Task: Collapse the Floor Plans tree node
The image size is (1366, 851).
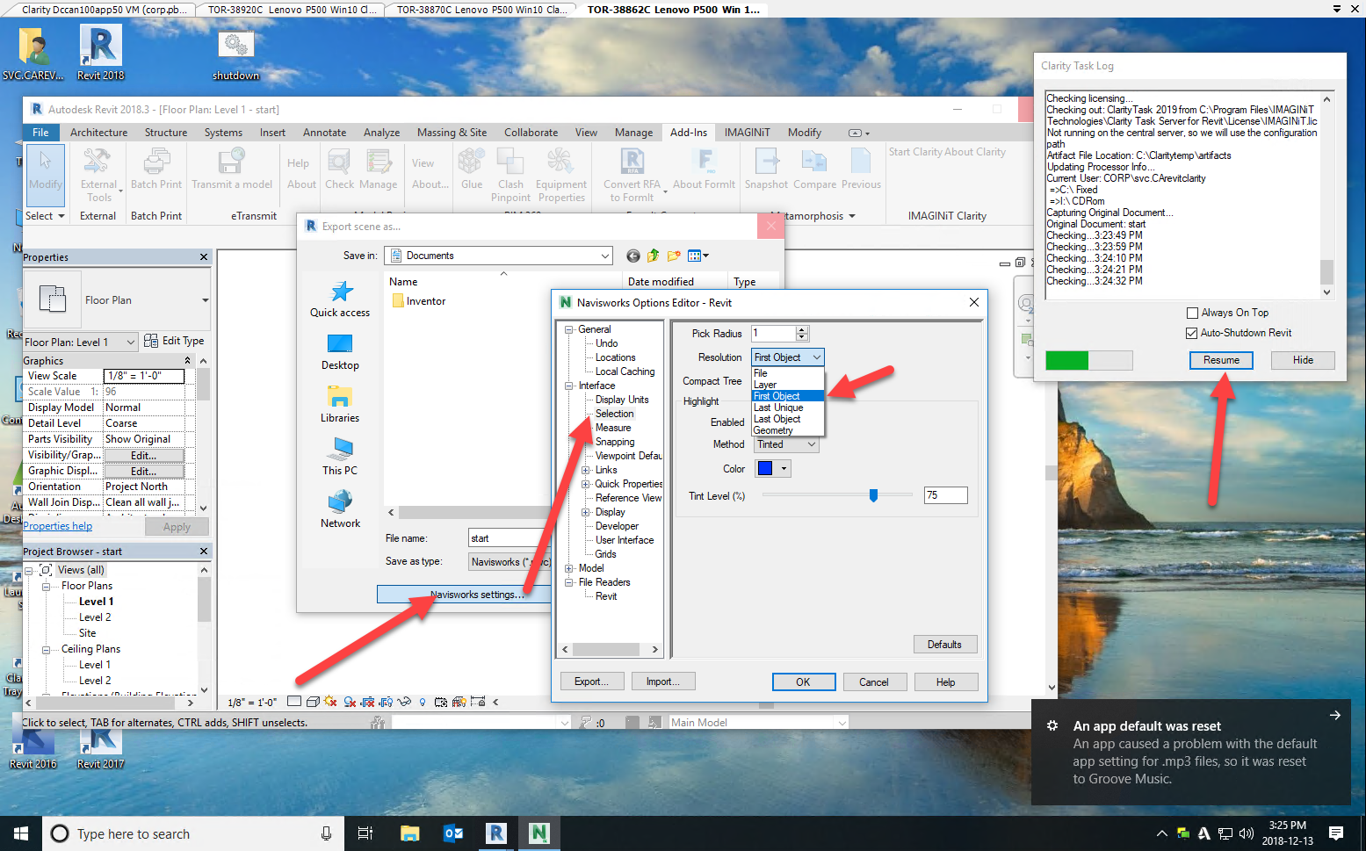Action: click(x=46, y=586)
